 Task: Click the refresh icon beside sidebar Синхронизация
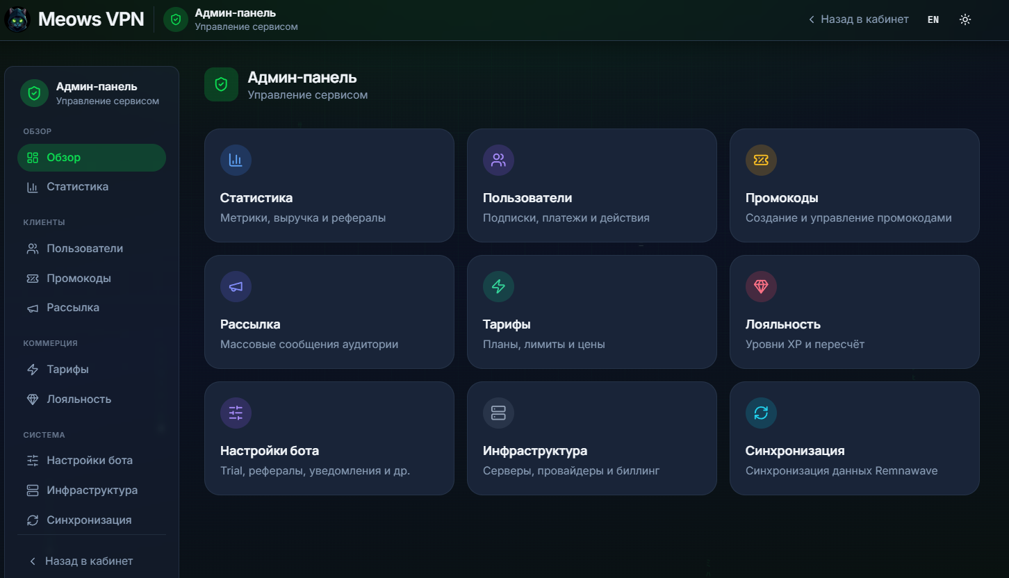(x=33, y=520)
